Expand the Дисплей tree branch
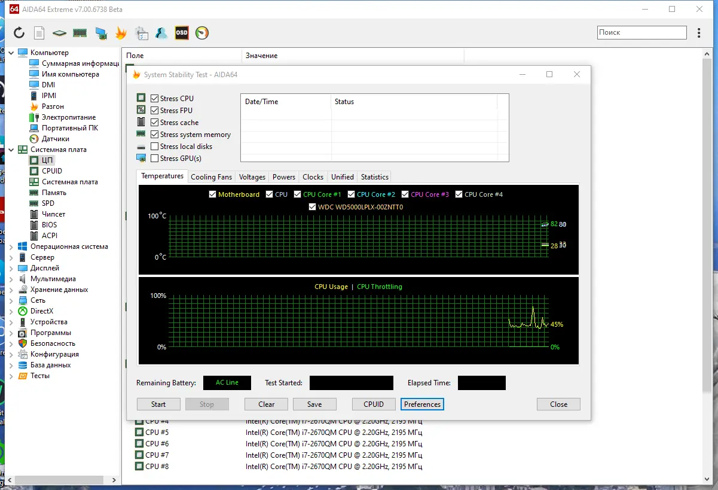This screenshot has width=718, height=490. [11, 268]
